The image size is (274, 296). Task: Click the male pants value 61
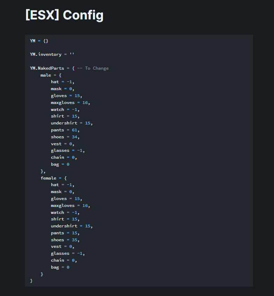75,130
